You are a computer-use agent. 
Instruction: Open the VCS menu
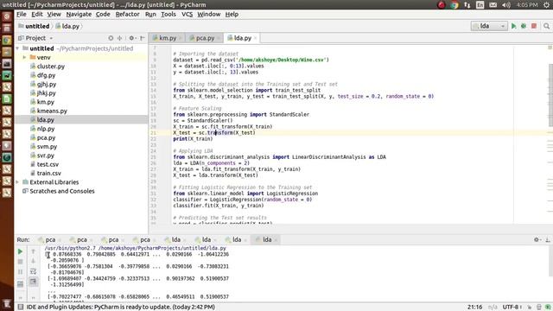tap(187, 14)
